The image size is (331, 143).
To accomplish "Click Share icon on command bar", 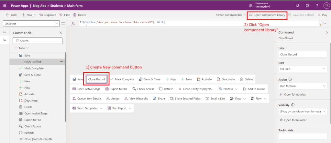I will 154,98.
